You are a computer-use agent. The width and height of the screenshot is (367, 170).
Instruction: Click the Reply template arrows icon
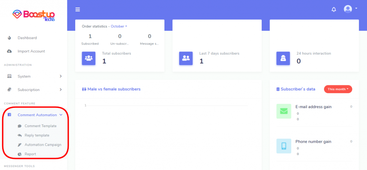(x=19, y=135)
